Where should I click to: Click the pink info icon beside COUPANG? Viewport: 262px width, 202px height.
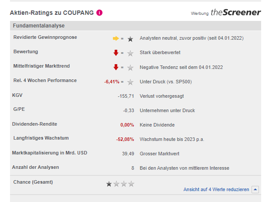[x=100, y=13]
